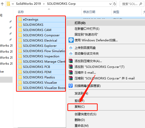Viewport: 145px width, 128px height.
Task: Select the SOLIDWORKS folder icon
Action: pos(20,25)
